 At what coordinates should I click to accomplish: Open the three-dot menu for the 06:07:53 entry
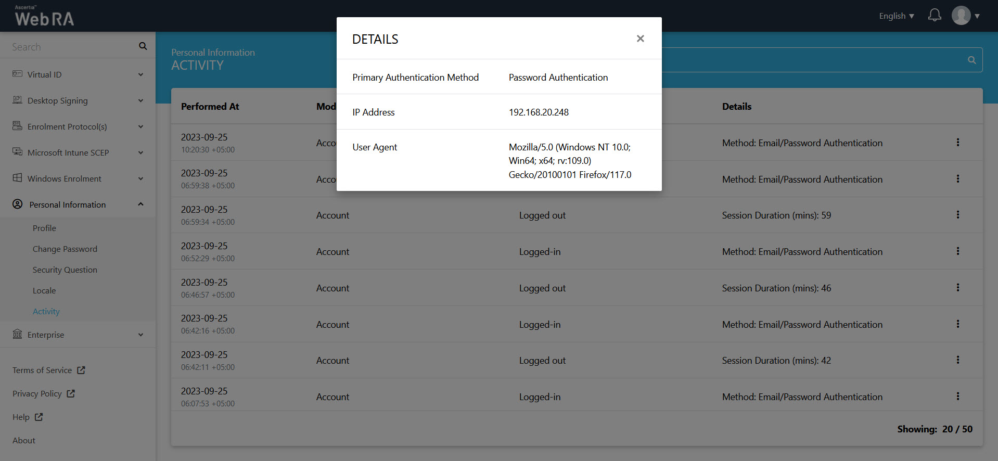click(x=957, y=396)
